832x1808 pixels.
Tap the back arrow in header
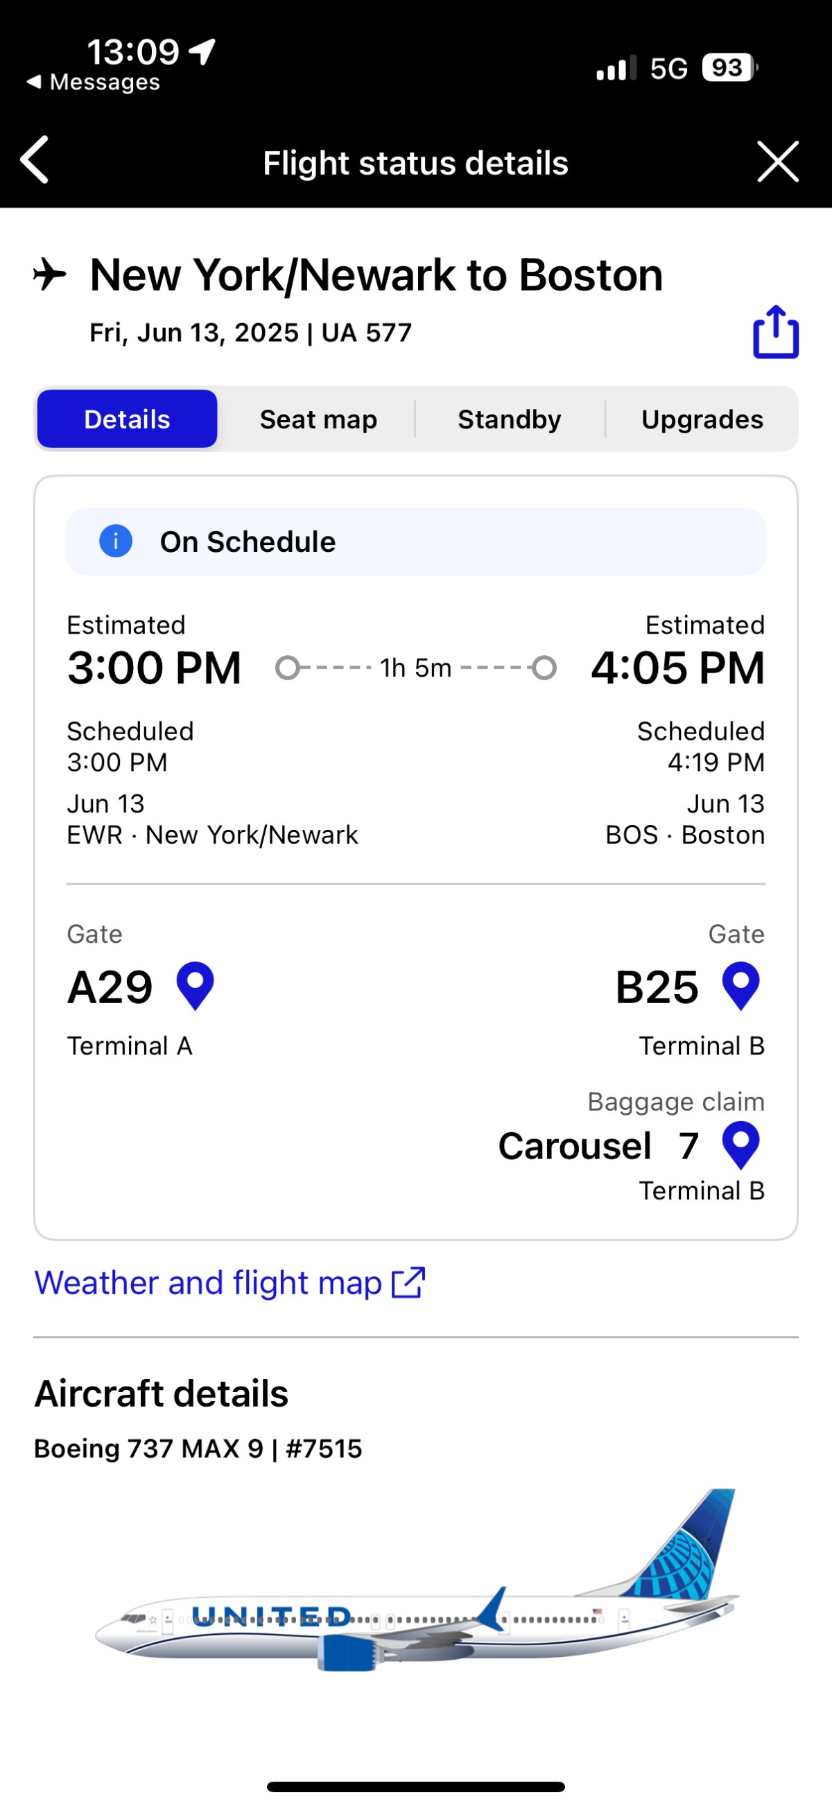(35, 160)
